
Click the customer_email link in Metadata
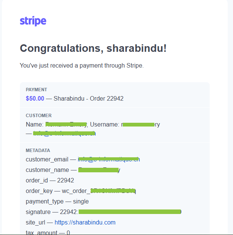pos(109,159)
